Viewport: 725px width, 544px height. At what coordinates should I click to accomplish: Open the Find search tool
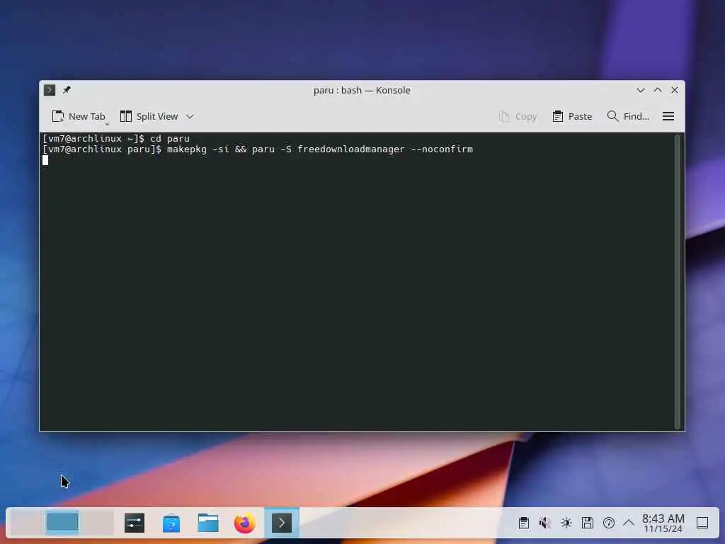click(x=629, y=117)
